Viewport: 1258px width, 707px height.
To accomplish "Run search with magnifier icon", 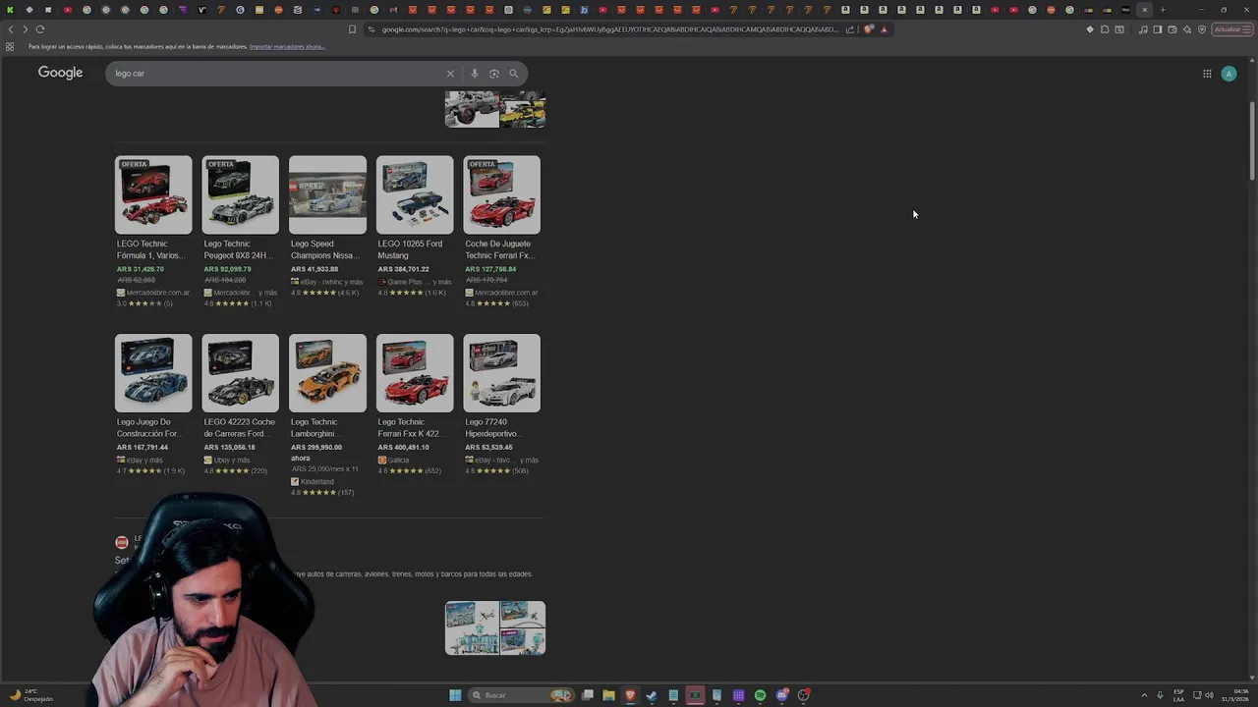I will (513, 74).
